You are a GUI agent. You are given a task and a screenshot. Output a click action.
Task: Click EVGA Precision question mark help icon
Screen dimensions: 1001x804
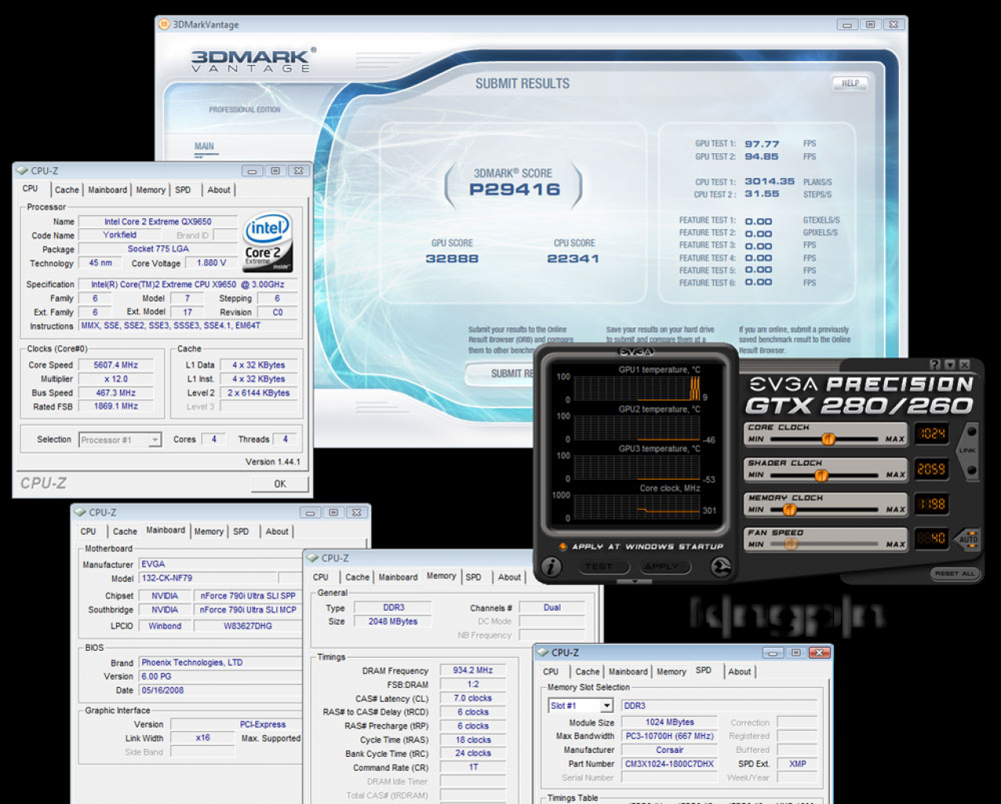coord(934,364)
